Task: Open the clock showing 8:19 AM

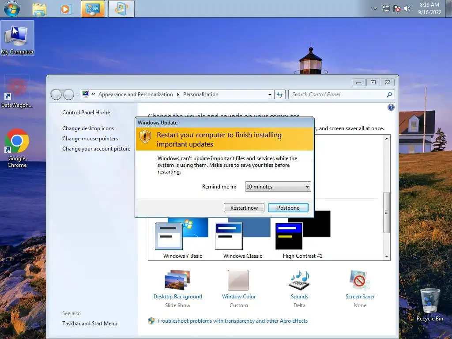Action: pyautogui.click(x=429, y=8)
